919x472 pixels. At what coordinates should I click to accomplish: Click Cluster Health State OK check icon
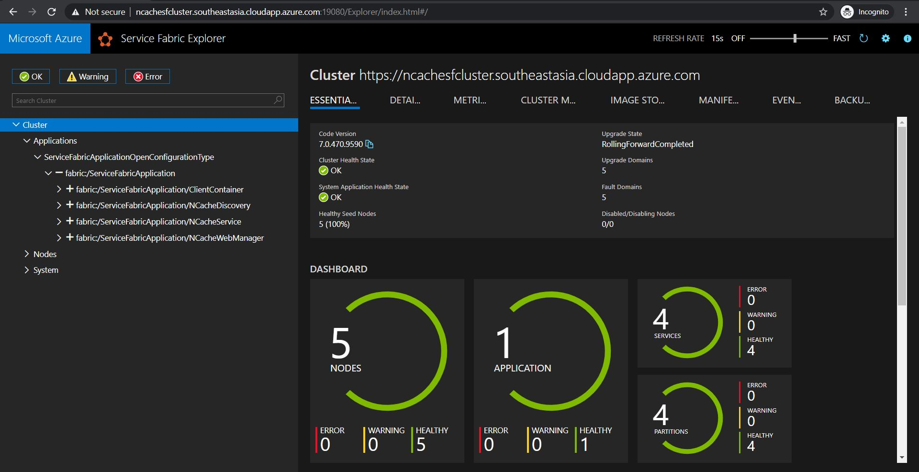click(324, 170)
